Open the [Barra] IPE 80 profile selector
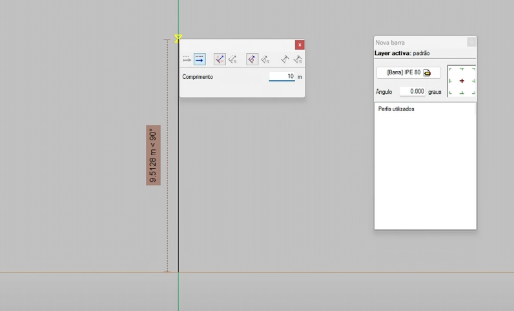The width and height of the screenshot is (514, 311). pyautogui.click(x=408, y=72)
